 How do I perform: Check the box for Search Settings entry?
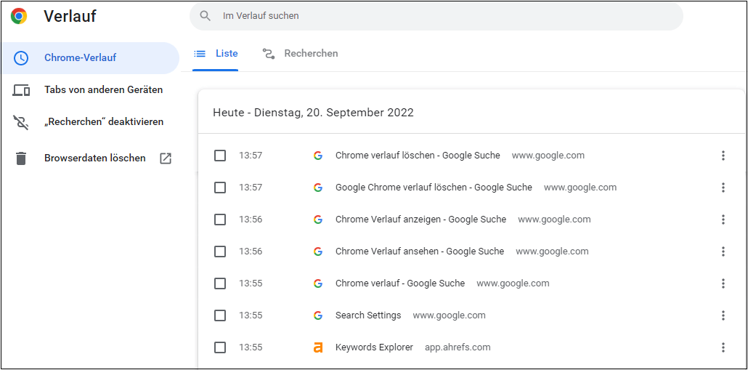tap(220, 315)
